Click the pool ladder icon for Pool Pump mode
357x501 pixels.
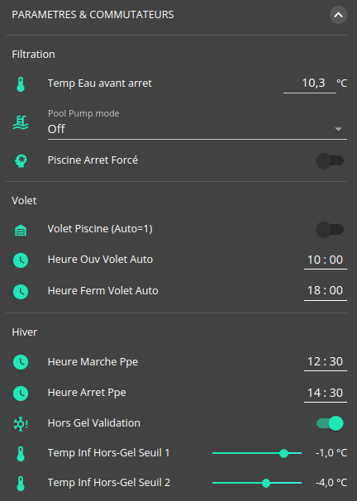tap(21, 122)
